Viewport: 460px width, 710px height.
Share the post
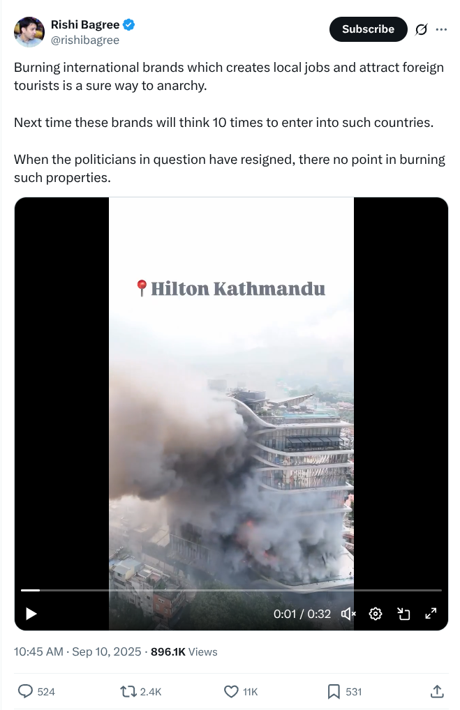436,691
